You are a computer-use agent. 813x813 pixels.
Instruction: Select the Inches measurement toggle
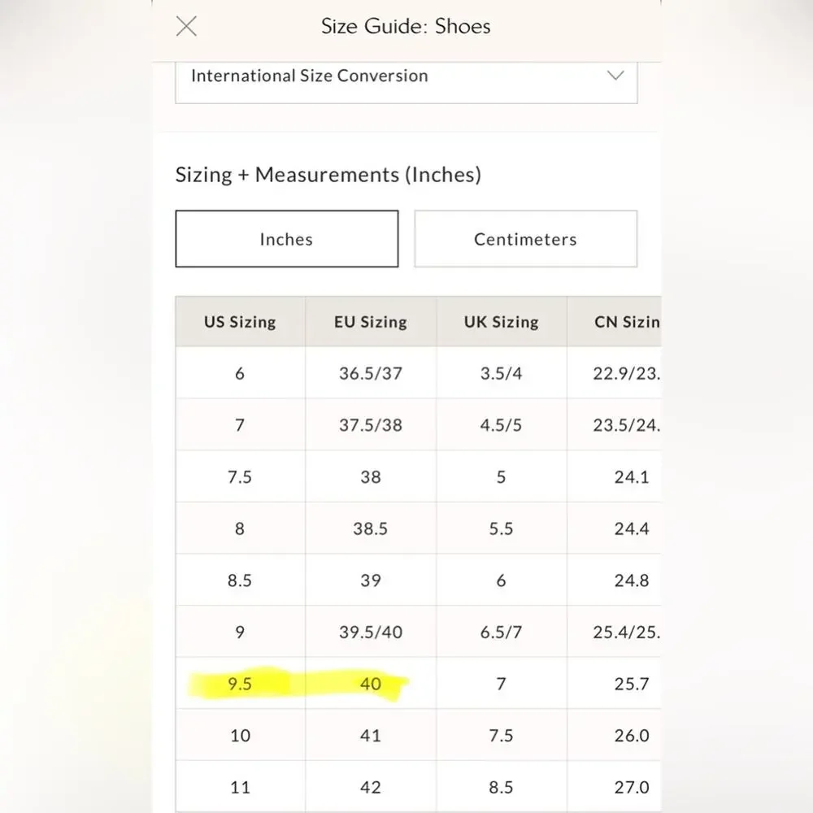pos(287,239)
